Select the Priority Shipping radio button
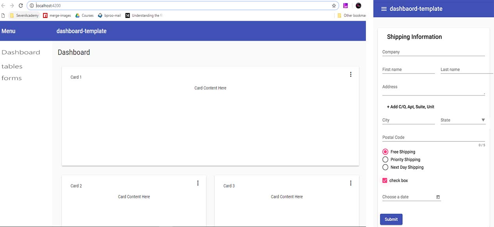The width and height of the screenshot is (494, 227). 385,159
